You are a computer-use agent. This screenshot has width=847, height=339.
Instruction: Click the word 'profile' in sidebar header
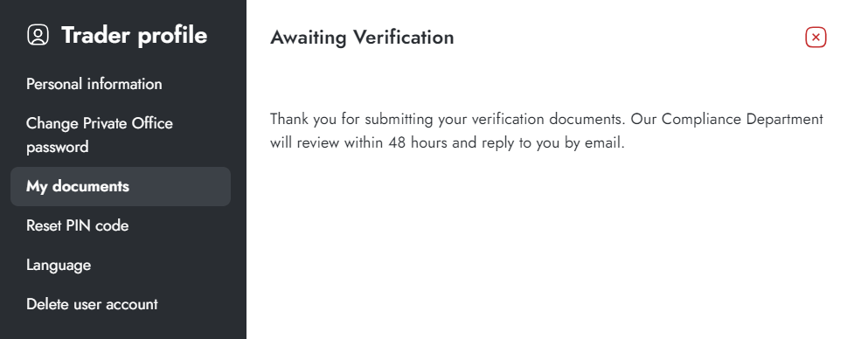172,36
